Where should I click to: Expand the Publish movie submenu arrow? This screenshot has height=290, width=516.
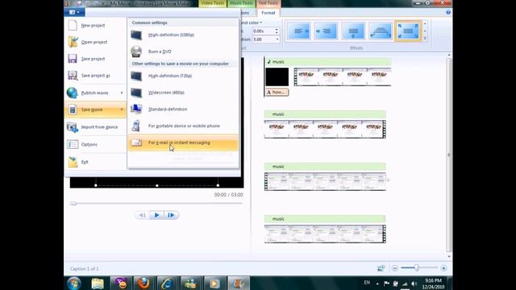[122, 93]
